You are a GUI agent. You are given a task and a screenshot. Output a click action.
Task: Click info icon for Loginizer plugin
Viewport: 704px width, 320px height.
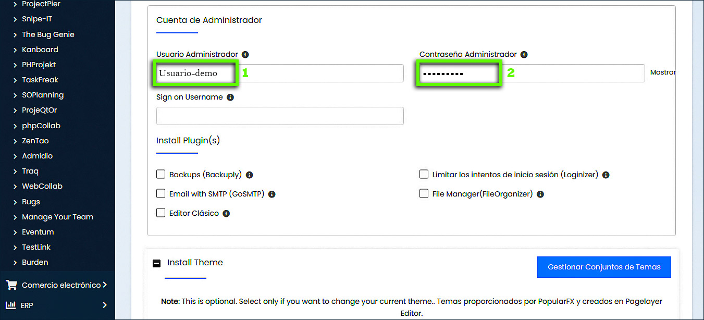(606, 175)
